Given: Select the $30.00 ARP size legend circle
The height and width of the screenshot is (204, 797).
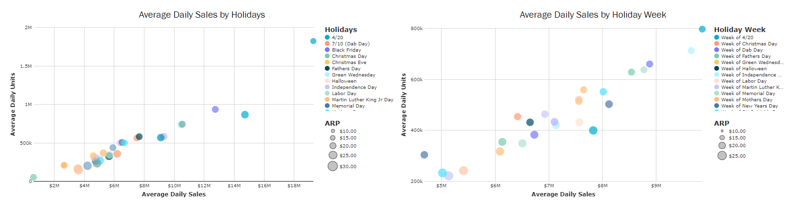Looking at the screenshot, I should [332, 166].
